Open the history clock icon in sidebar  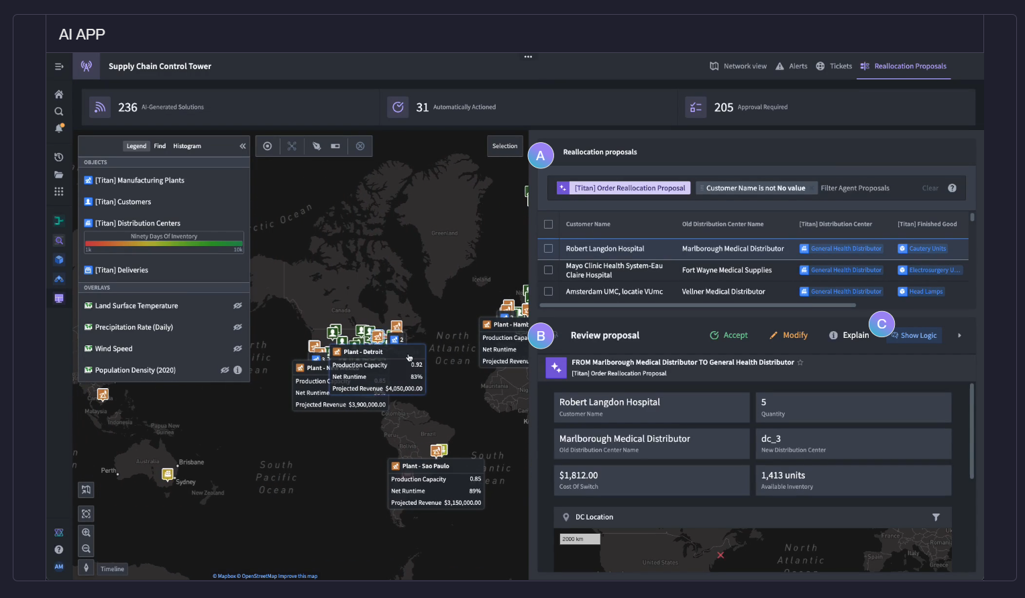(x=59, y=157)
